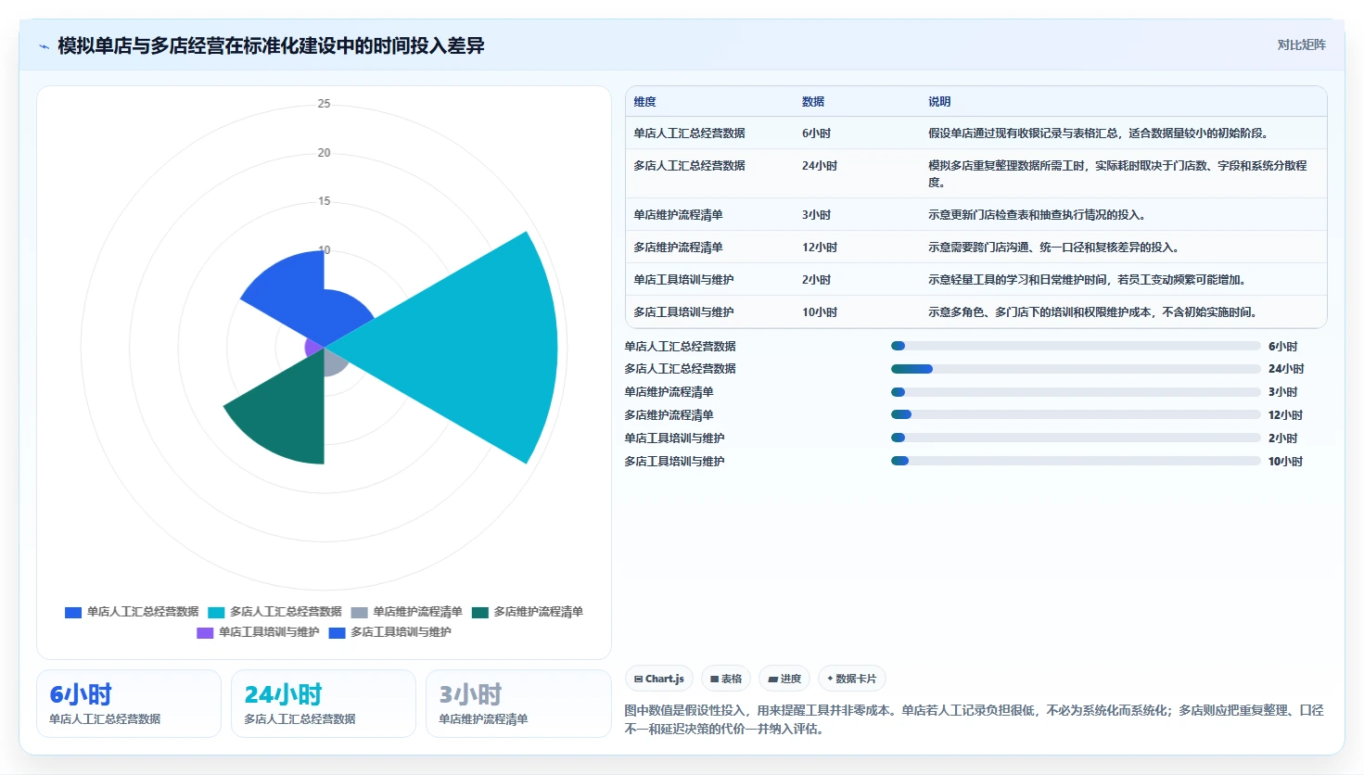The width and height of the screenshot is (1364, 775).
Task: Click progress bar for 多店维护流程清单
Action: point(1076,414)
